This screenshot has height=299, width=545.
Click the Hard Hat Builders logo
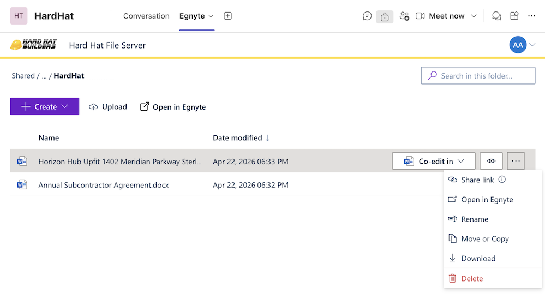click(33, 45)
